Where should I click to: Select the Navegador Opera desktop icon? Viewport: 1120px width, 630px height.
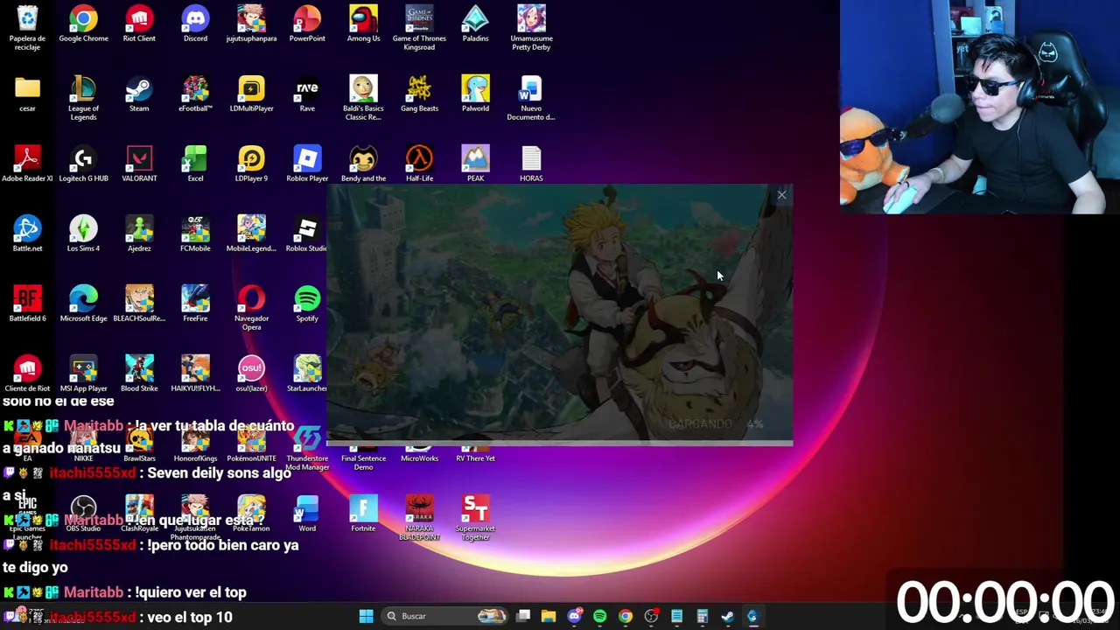251,307
